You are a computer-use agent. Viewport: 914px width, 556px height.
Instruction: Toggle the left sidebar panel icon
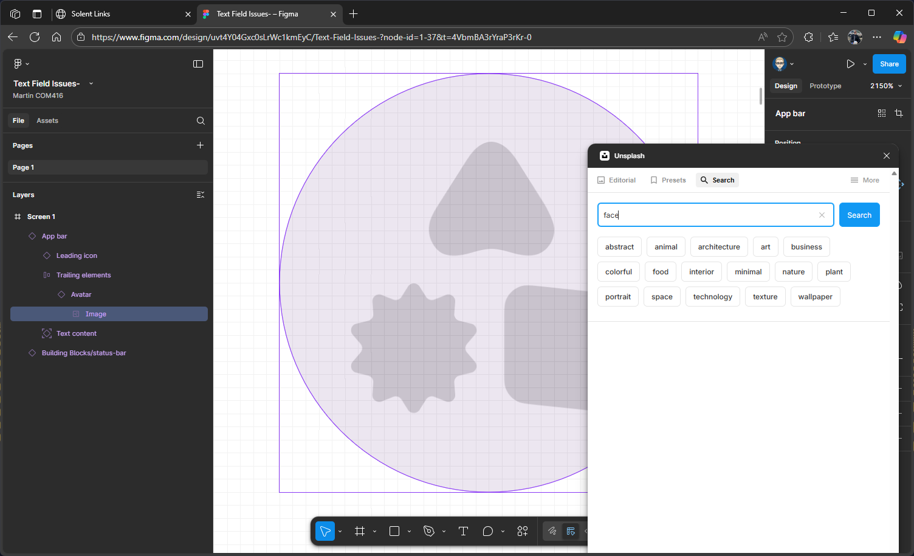198,64
